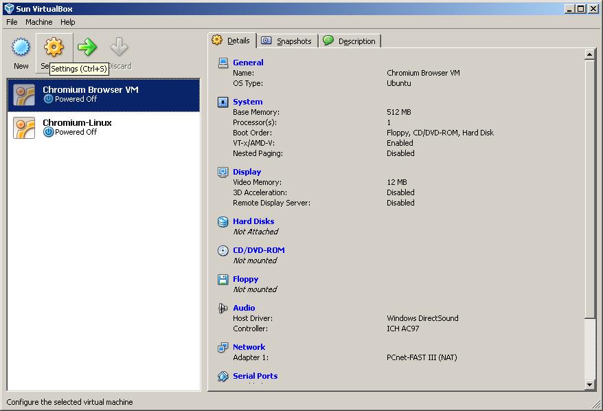Screen dimensions: 603x411
Task: Switch to the Snapshots tab
Action: (x=287, y=41)
